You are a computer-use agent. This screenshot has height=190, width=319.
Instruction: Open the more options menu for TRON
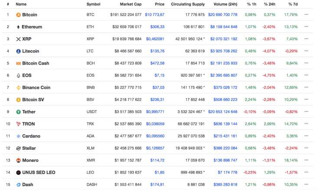[x=306, y=123]
